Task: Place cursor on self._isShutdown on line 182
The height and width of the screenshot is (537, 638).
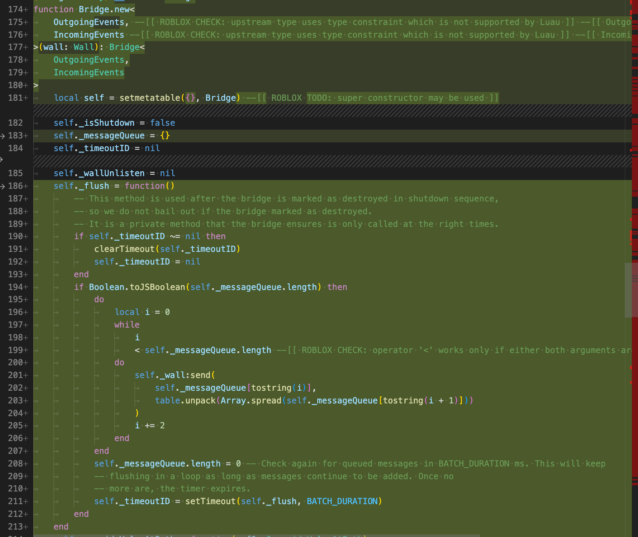Action: [94, 123]
